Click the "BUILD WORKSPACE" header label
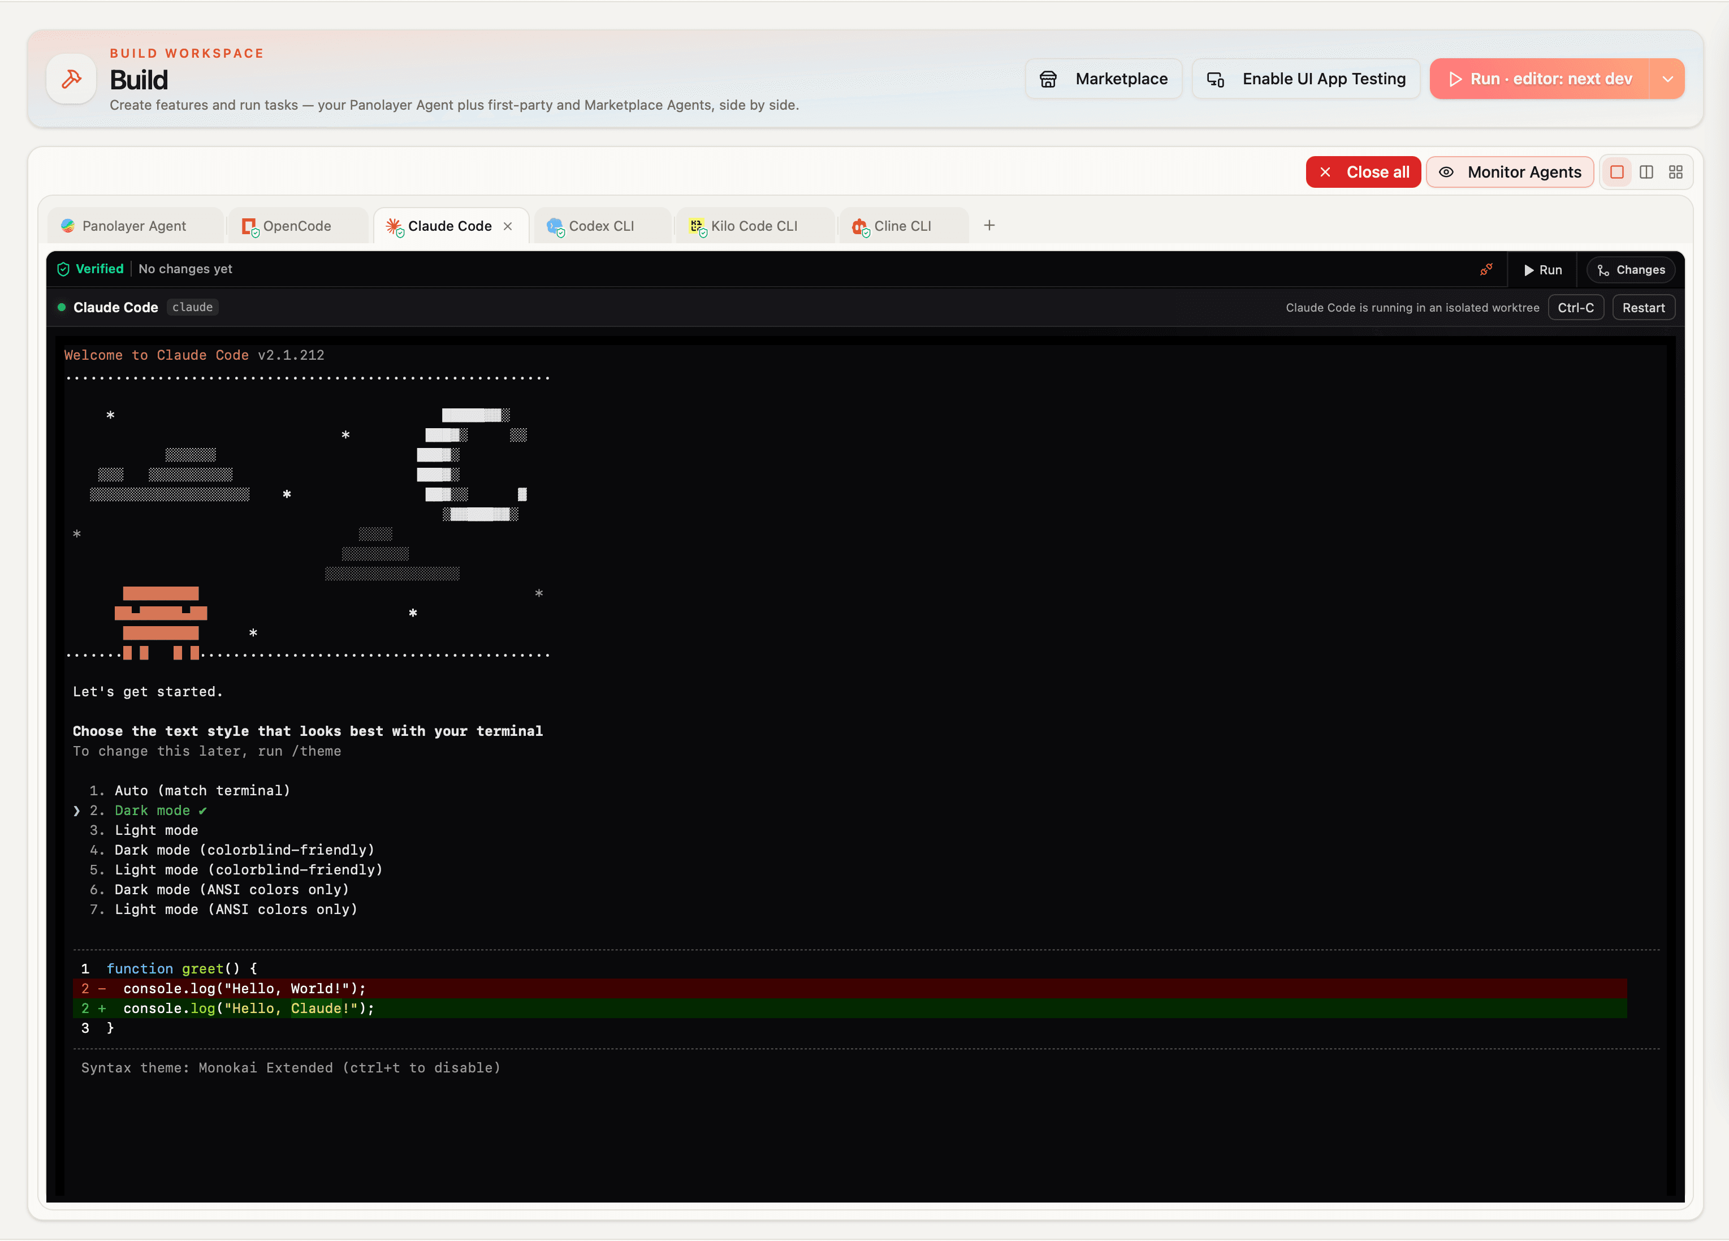This screenshot has height=1241, width=1729. (x=187, y=53)
